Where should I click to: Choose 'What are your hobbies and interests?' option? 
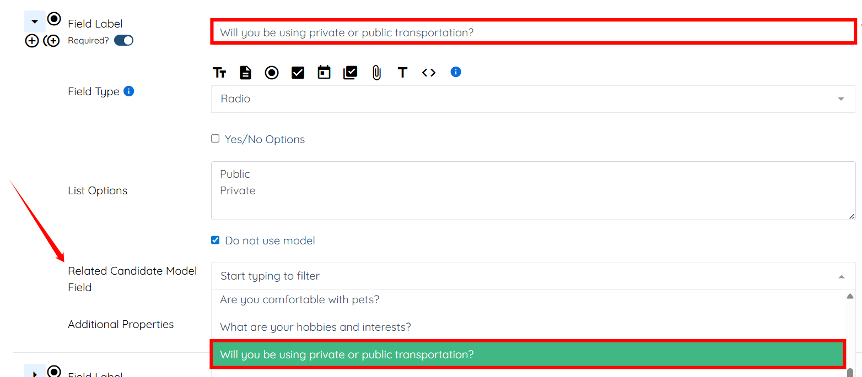coord(315,327)
